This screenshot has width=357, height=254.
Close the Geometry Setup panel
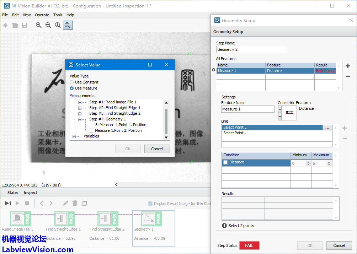coord(351,21)
